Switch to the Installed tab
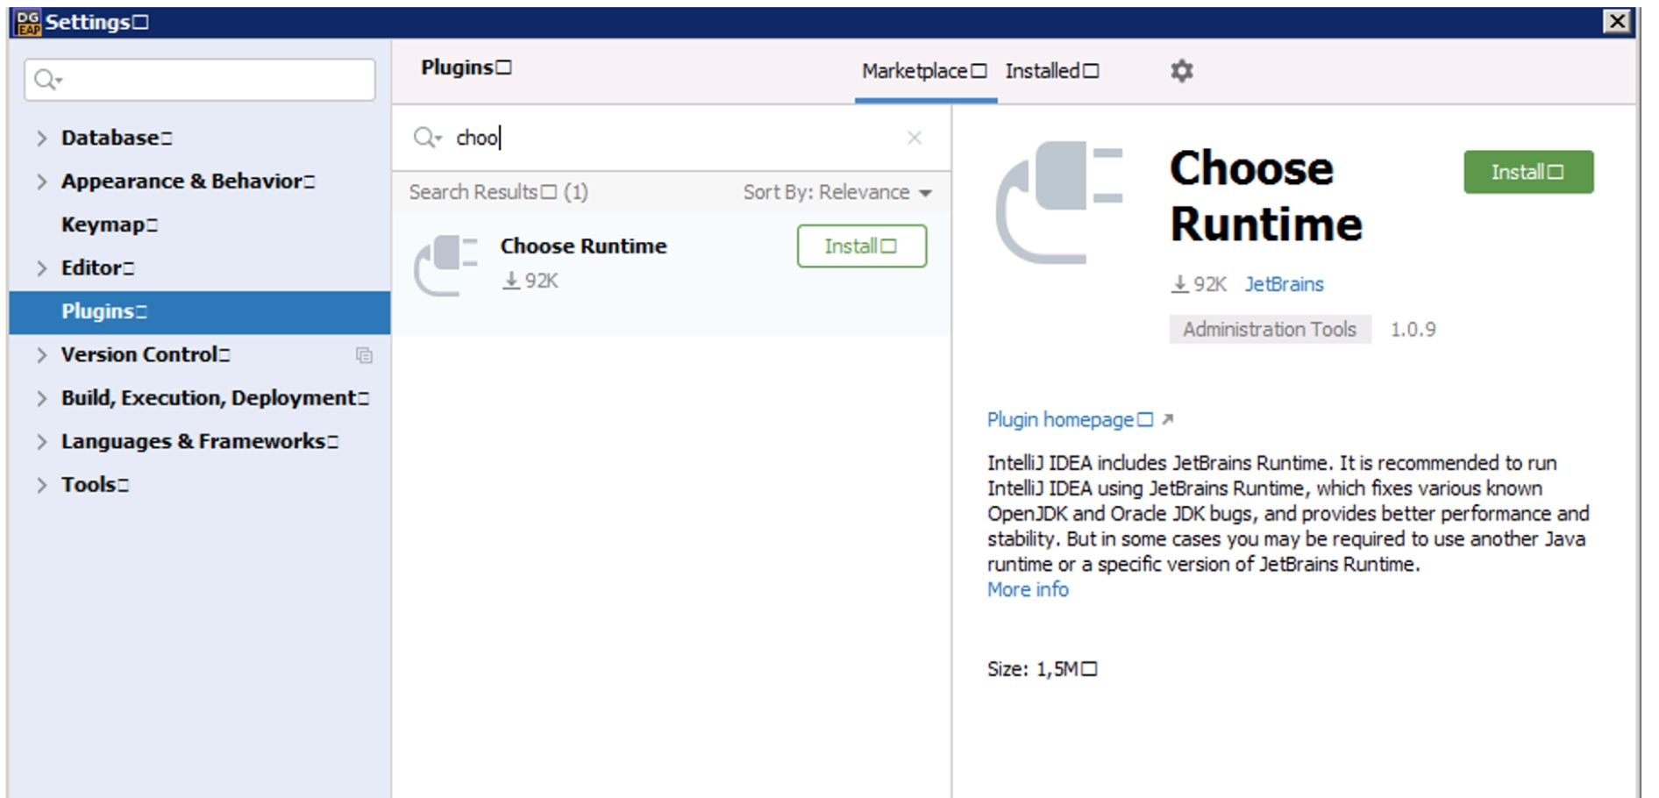This screenshot has width=1659, height=798. click(1051, 71)
